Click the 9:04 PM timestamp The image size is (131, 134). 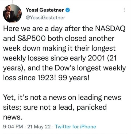point(13,127)
